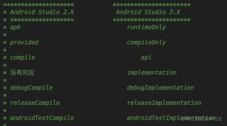Click the asterisk row above 'Android Studio 3.X'
The height and width of the screenshot is (126, 227).
tap(151, 5)
